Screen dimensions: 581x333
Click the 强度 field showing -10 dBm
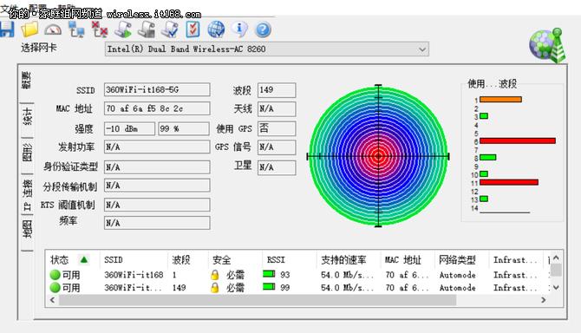pyautogui.click(x=130, y=128)
